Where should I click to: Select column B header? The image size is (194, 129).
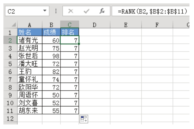51,25
